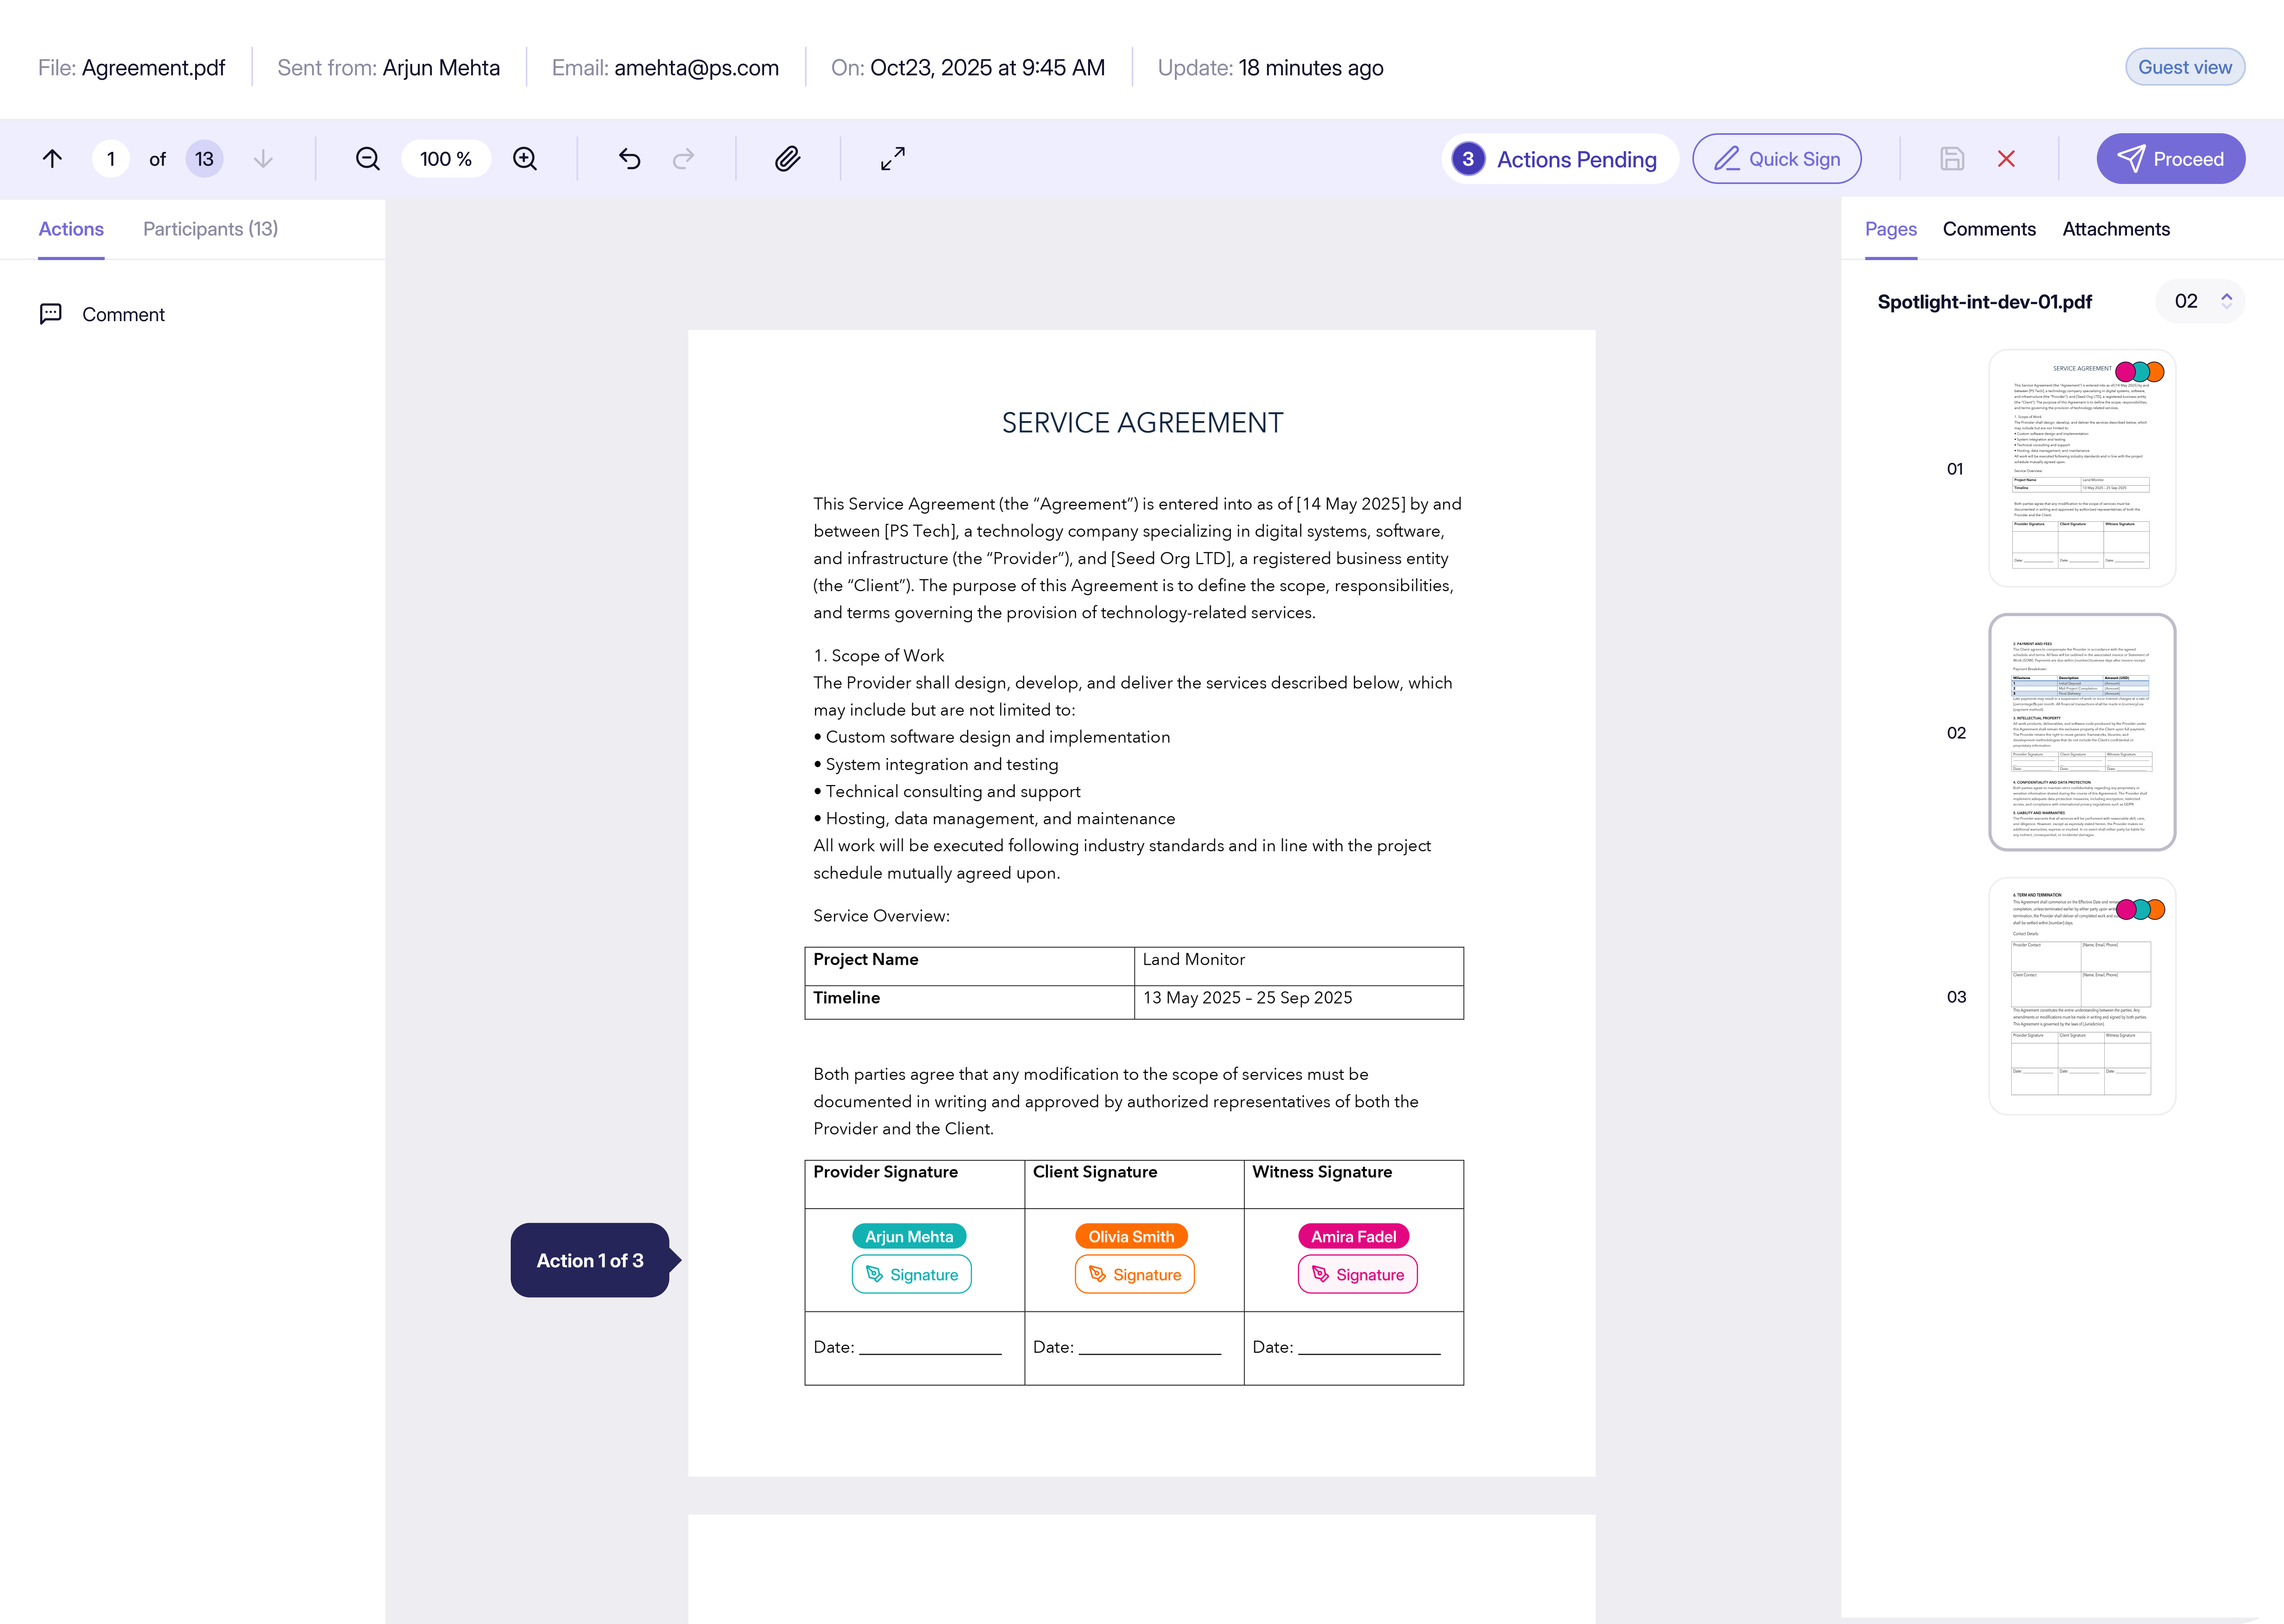The image size is (2284, 1624).
Task: Click the previous page up arrow
Action: pyautogui.click(x=52, y=159)
